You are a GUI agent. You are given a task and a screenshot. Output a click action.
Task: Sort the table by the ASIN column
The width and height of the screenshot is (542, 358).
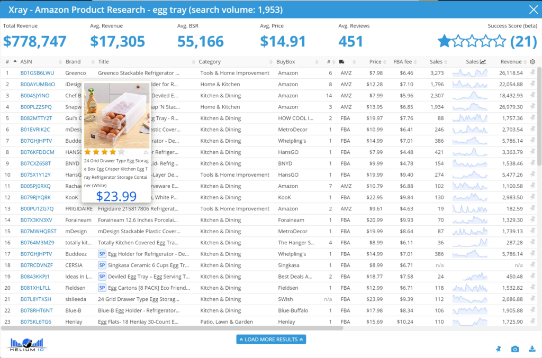[x=26, y=62]
